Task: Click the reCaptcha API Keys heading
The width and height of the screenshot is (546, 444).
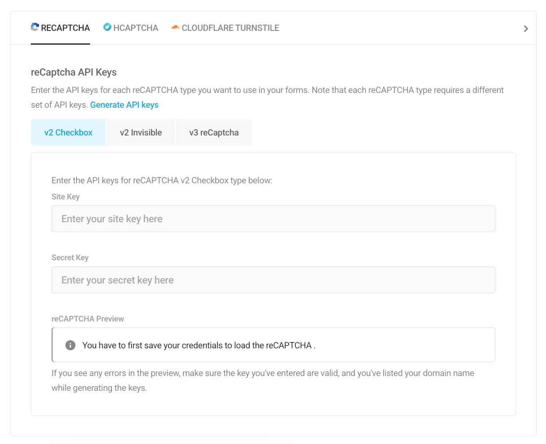Action: coord(74,72)
